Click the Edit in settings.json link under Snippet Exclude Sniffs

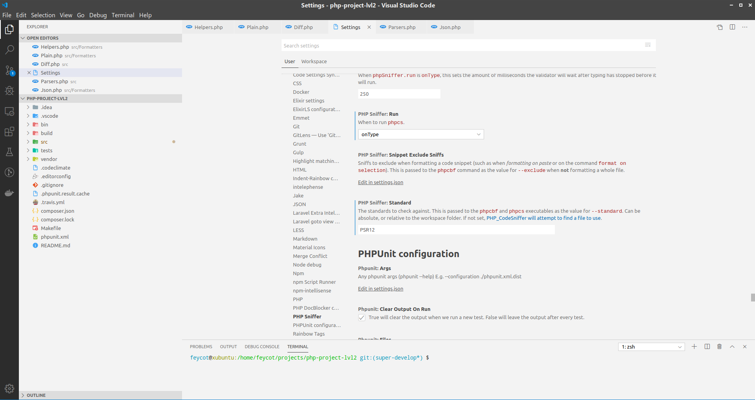point(380,182)
